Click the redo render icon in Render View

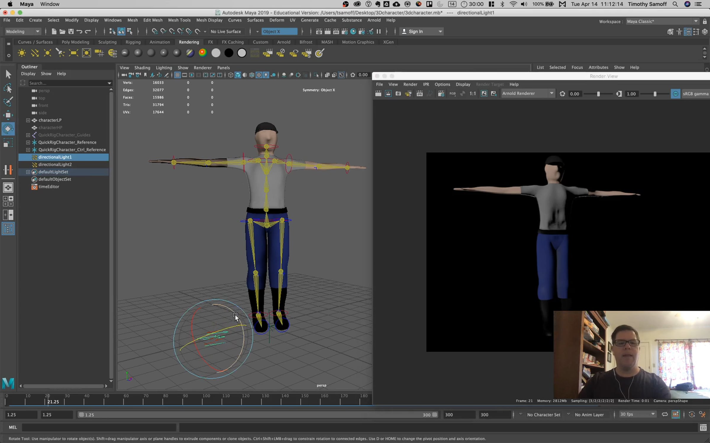[x=378, y=94]
